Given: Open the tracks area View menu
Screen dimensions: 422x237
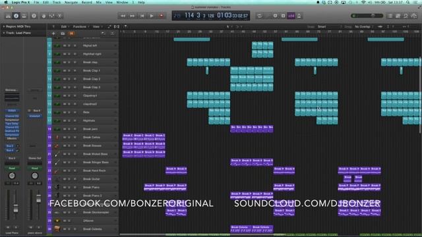Looking at the screenshot, I should point(97,26).
